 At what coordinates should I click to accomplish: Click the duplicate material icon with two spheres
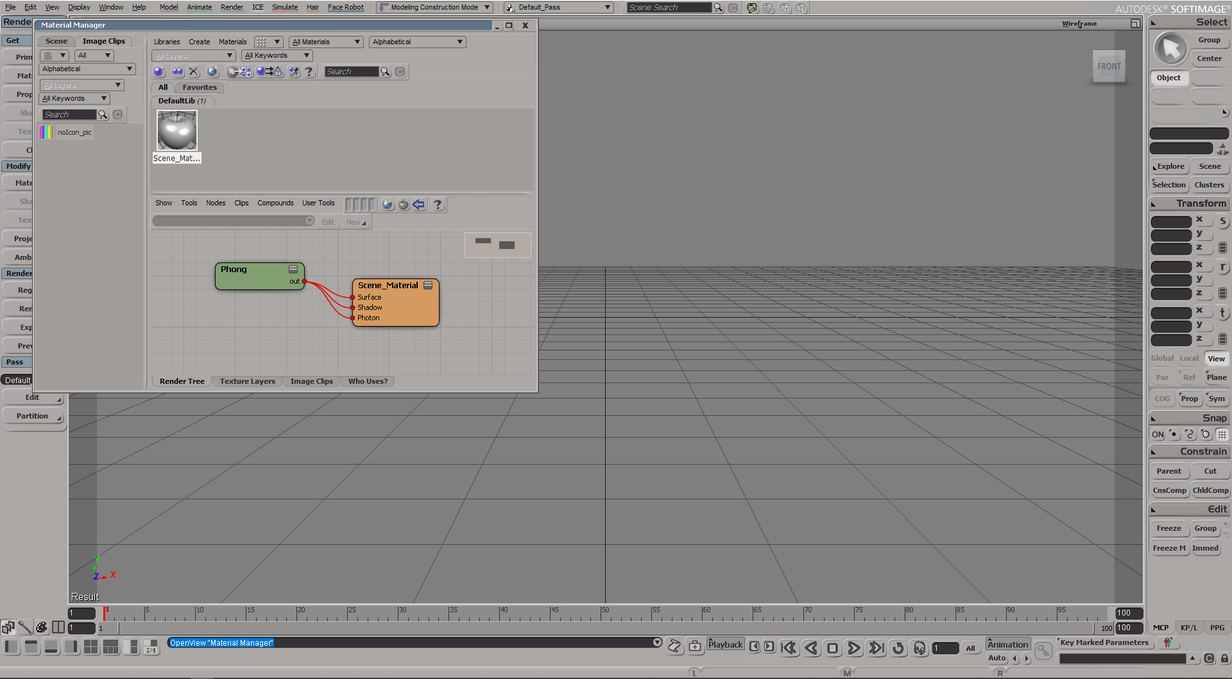(177, 72)
